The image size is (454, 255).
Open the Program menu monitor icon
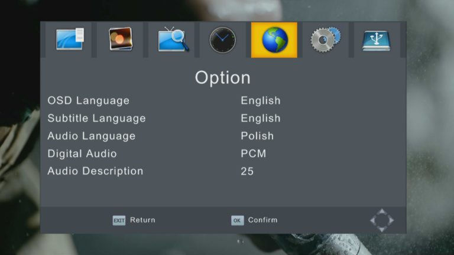69,40
